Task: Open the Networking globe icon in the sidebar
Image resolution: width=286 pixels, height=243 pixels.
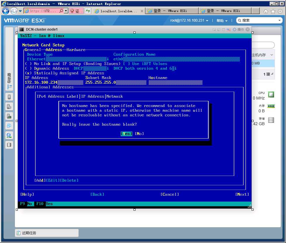Action: click(x=9, y=135)
